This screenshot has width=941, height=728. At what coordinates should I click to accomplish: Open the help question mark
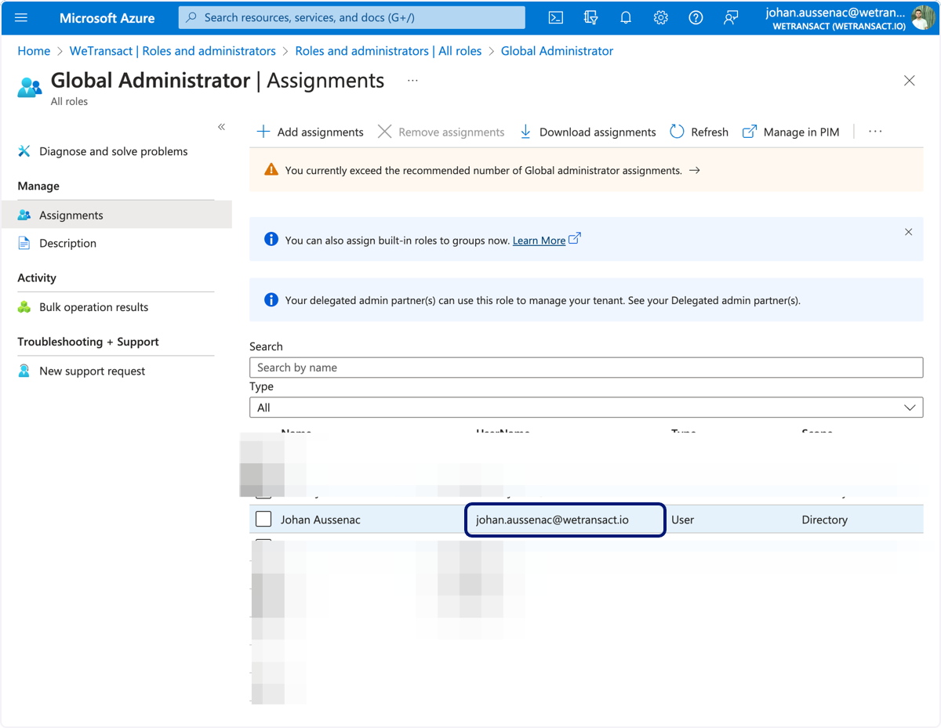[x=696, y=17]
